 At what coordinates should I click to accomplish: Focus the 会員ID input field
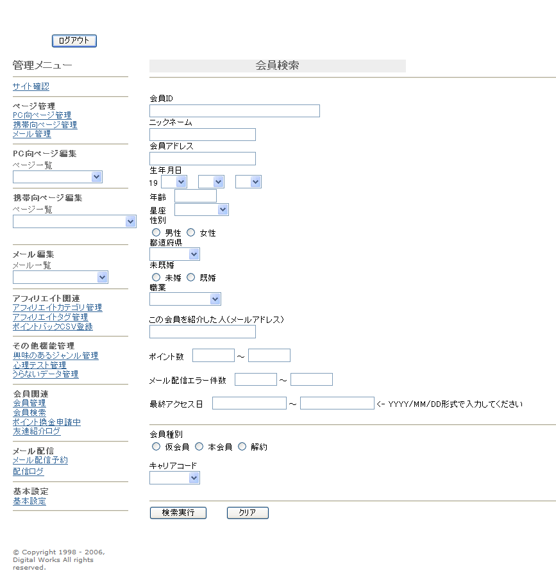click(x=235, y=111)
